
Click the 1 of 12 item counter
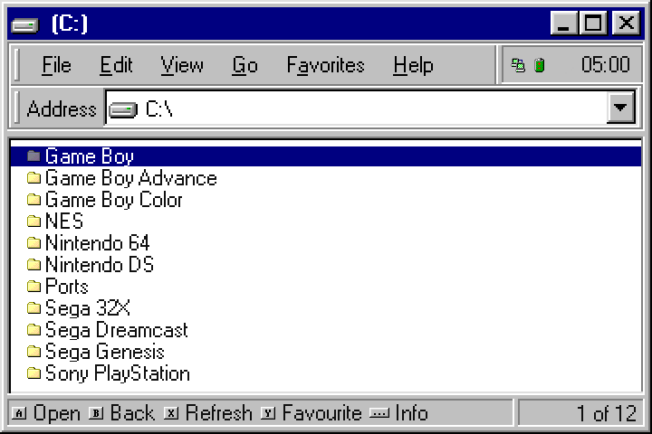[x=606, y=413]
